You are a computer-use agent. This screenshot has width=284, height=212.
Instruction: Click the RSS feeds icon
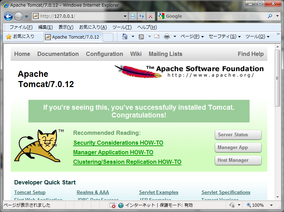pos(141,37)
